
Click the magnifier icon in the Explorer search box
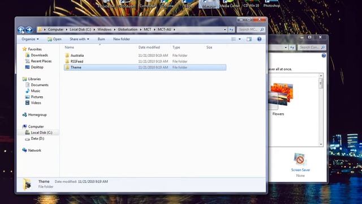262,29
